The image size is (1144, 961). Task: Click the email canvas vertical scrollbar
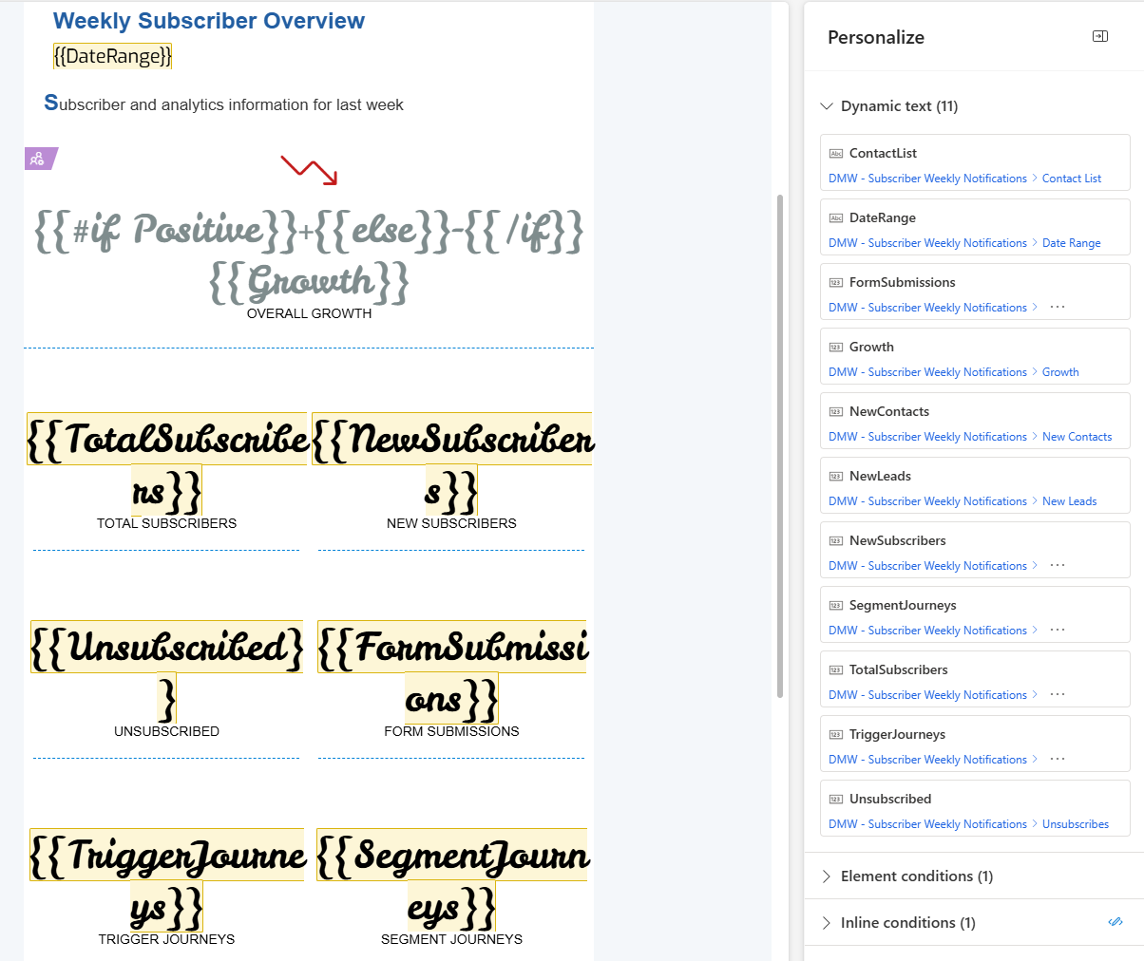pos(780,446)
